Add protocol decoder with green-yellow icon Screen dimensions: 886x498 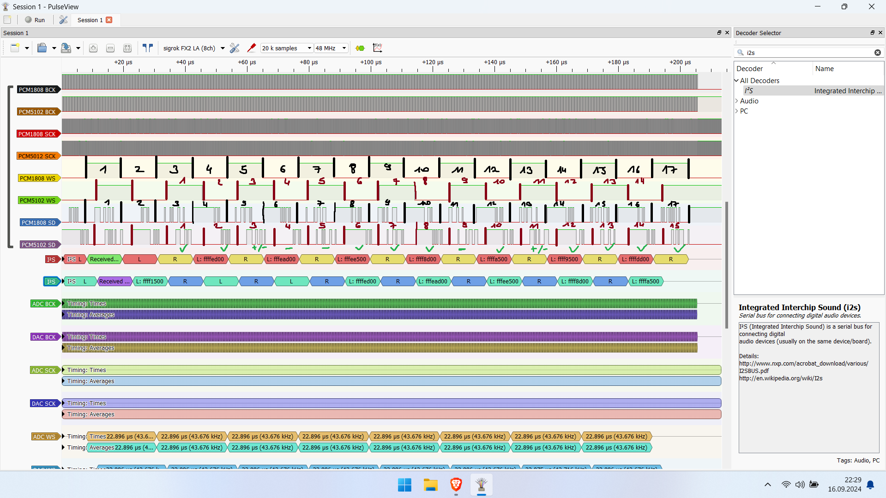(360, 48)
